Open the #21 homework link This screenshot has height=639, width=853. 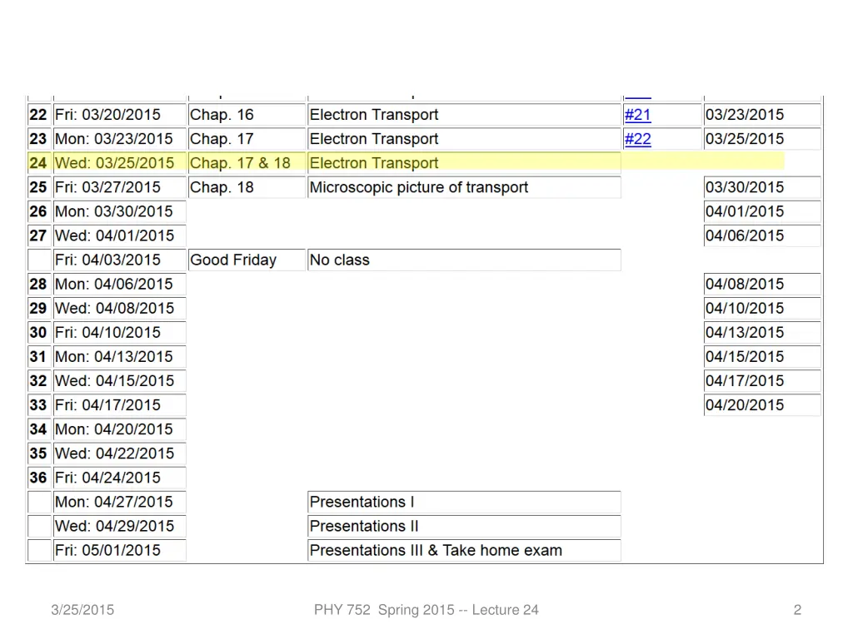pyautogui.click(x=637, y=115)
